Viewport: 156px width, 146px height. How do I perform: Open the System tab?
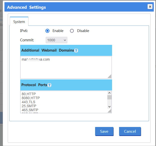pyautogui.click(x=19, y=22)
